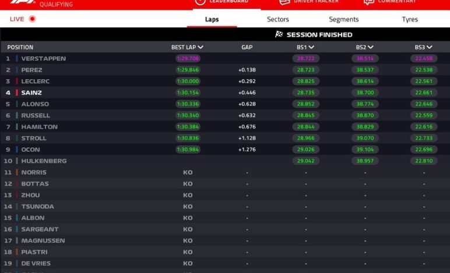The height and width of the screenshot is (273, 450).
Task: Click the SESSION FINISHED banner text
Action: [319, 35]
